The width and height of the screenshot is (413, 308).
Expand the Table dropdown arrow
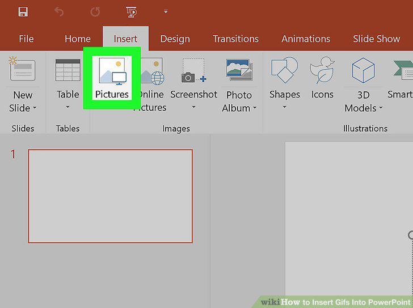(x=68, y=107)
